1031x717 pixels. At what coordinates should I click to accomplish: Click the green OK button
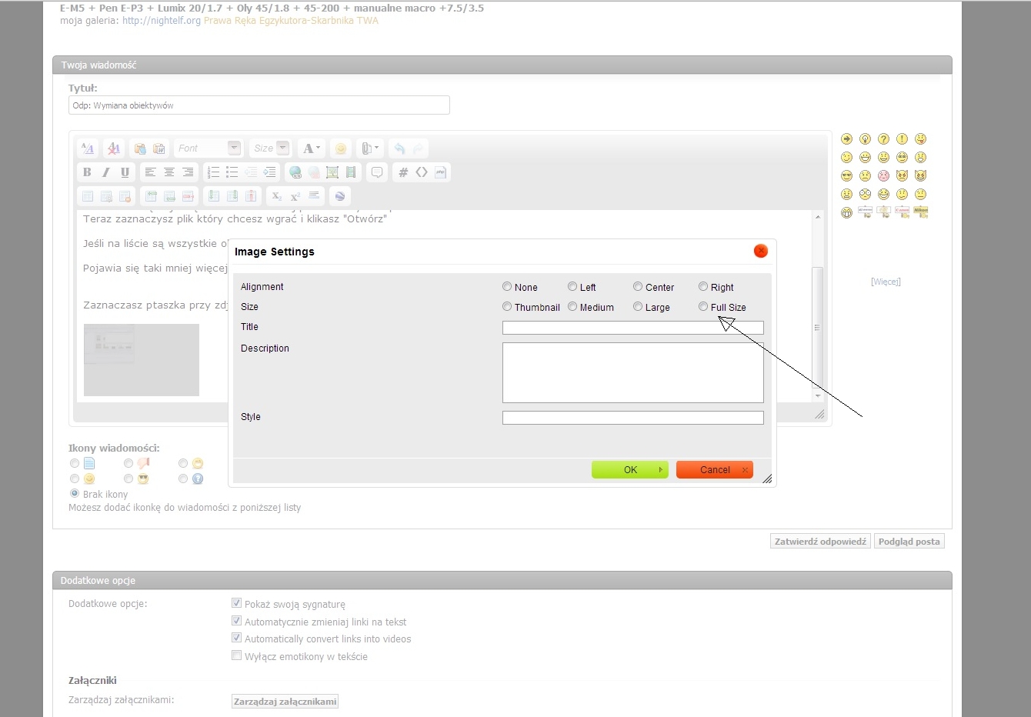[x=629, y=469]
